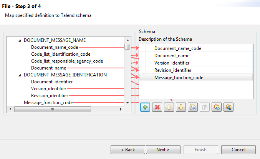The width and height of the screenshot is (260, 159).
Task: Click the Next button
Action: pyautogui.click(x=163, y=149)
